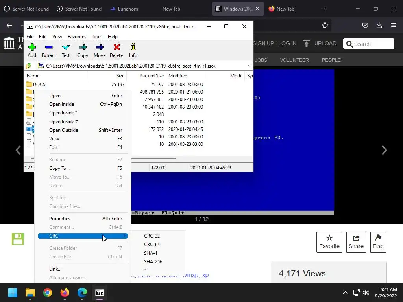Screen dimensions: 403x302
Task: Click the Firefox back arrow
Action: pyautogui.click(x=9, y=25)
